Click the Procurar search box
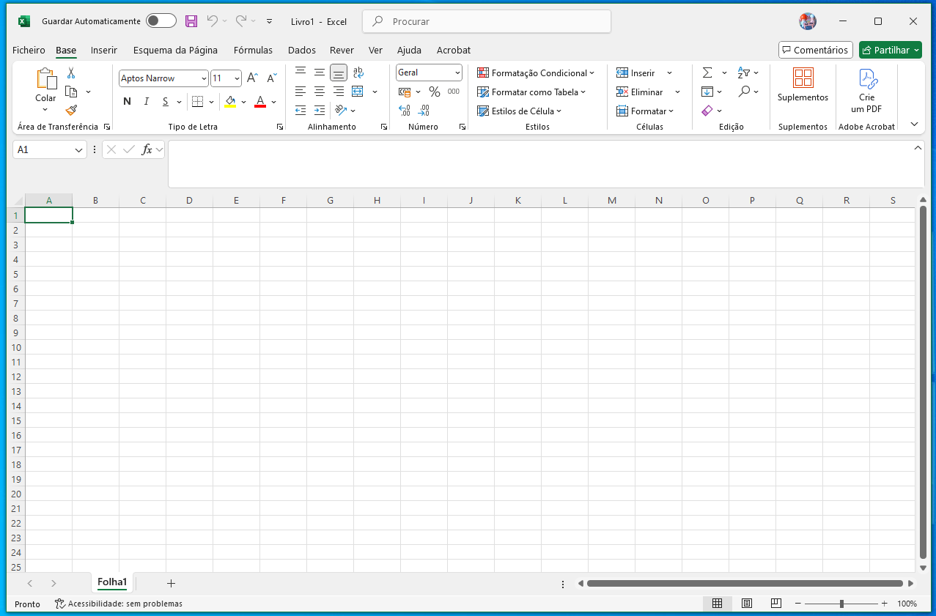This screenshot has width=936, height=616. click(487, 21)
